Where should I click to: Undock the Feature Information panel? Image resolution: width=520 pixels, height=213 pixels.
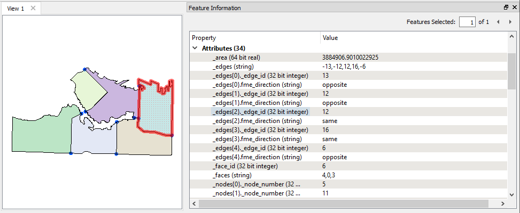(x=506, y=7)
